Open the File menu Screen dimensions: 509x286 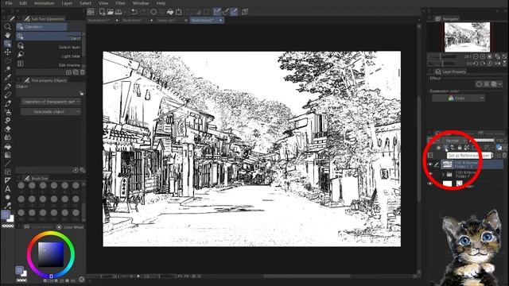(9, 3)
